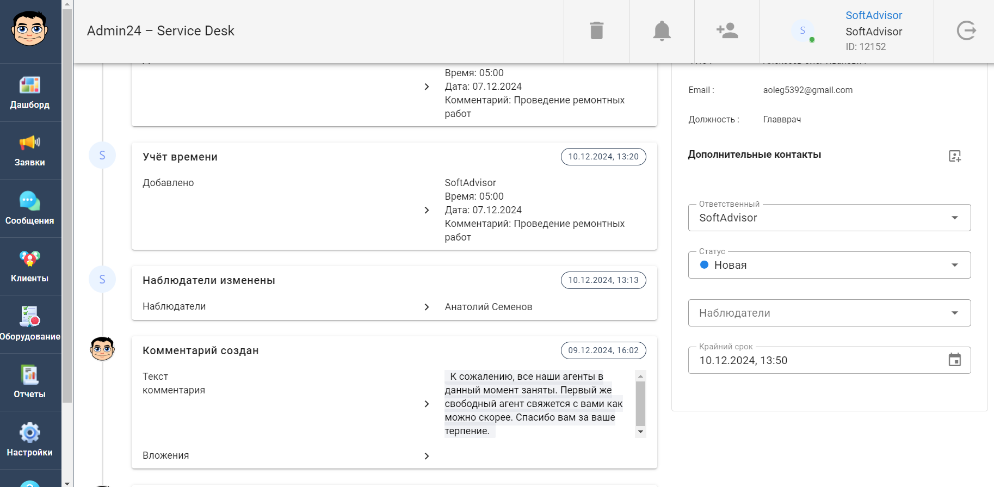Open the Оборудование section
The image size is (994, 487).
[30, 324]
